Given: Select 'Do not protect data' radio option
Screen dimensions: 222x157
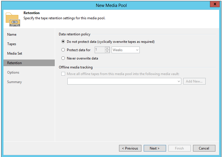Looking at the screenshot, I should (x=63, y=42).
